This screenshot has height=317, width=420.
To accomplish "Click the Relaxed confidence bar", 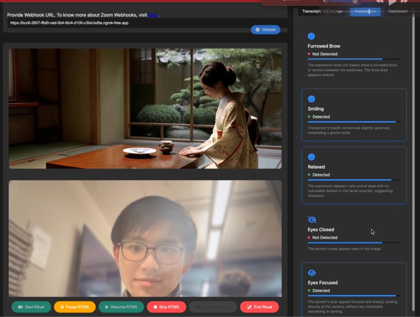I will (354, 180).
